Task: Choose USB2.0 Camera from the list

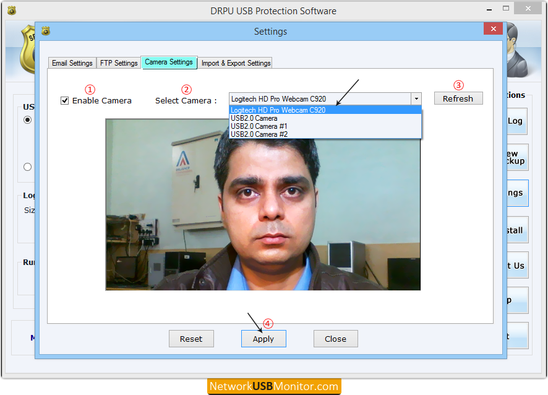Action: point(325,118)
